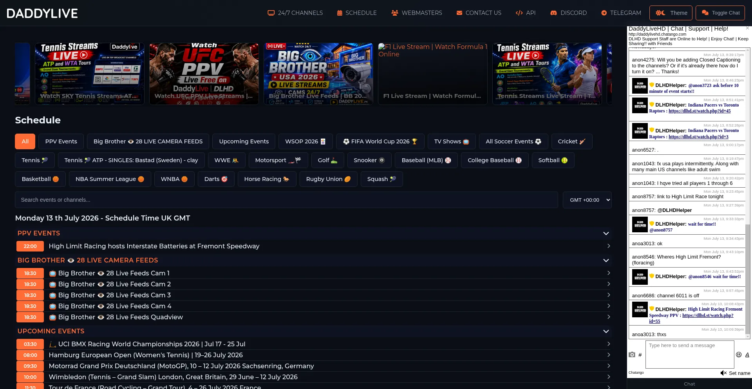Click the DADDYLIVE logo
This screenshot has height=389, width=752.
(42, 13)
